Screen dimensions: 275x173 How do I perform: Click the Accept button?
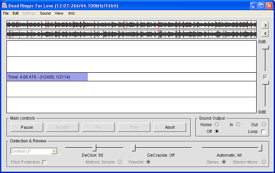(63, 127)
